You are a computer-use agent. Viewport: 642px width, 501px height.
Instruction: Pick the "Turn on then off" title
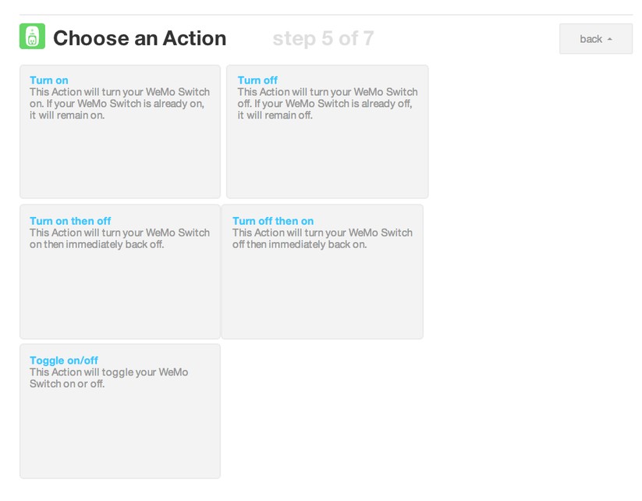(70, 221)
